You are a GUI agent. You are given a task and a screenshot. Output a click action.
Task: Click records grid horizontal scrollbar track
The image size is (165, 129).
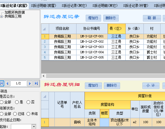(x=105, y=76)
